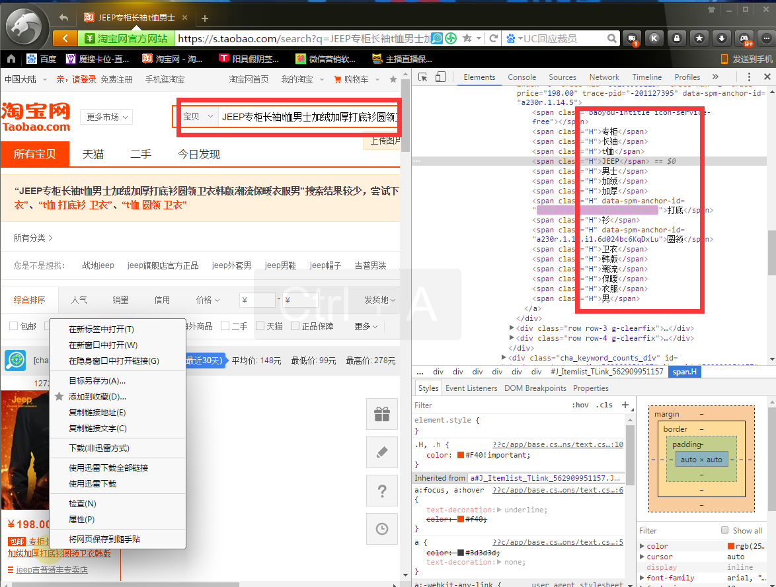
Task: Open the K extension button
Action: click(654, 38)
